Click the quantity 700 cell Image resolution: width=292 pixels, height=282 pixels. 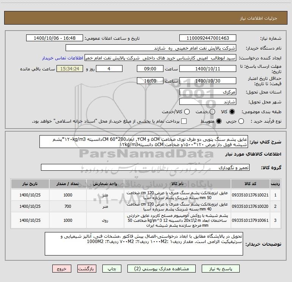[x=68, y=206]
